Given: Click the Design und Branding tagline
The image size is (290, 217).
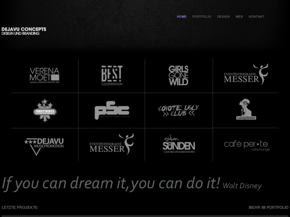Looking at the screenshot, I should [20, 33].
